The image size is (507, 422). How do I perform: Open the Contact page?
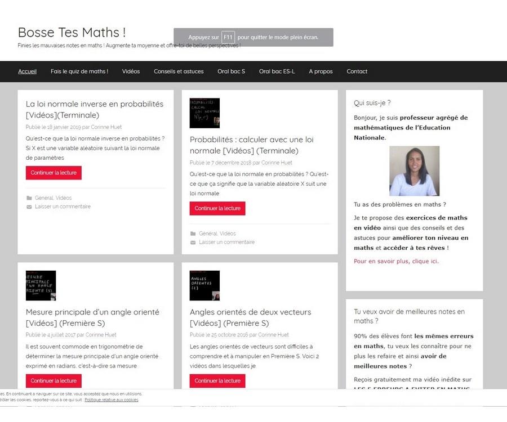pyautogui.click(x=357, y=71)
